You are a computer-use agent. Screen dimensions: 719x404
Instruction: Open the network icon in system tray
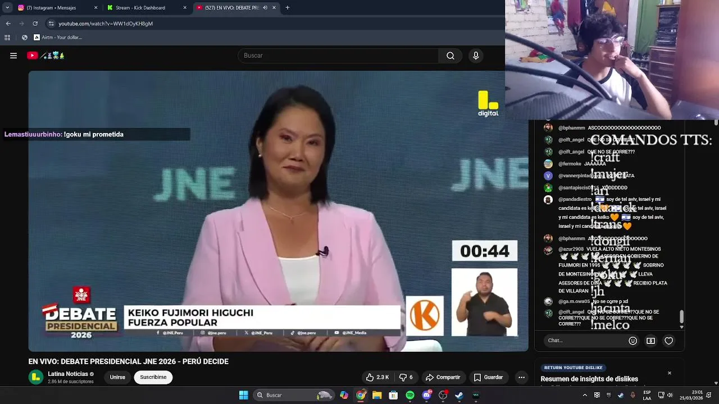pyautogui.click(x=661, y=395)
